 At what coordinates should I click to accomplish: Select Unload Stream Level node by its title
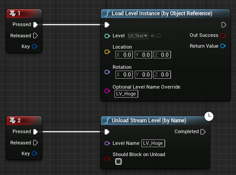click(149, 121)
